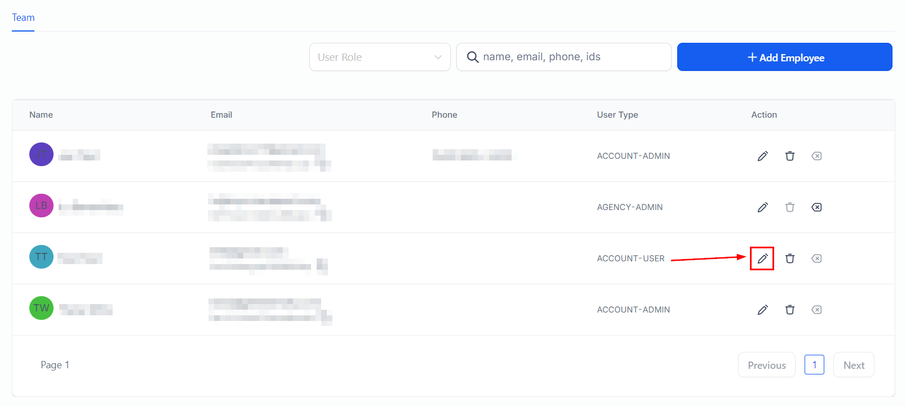Click the Add Employee button
This screenshot has height=406, width=906.
click(x=785, y=57)
